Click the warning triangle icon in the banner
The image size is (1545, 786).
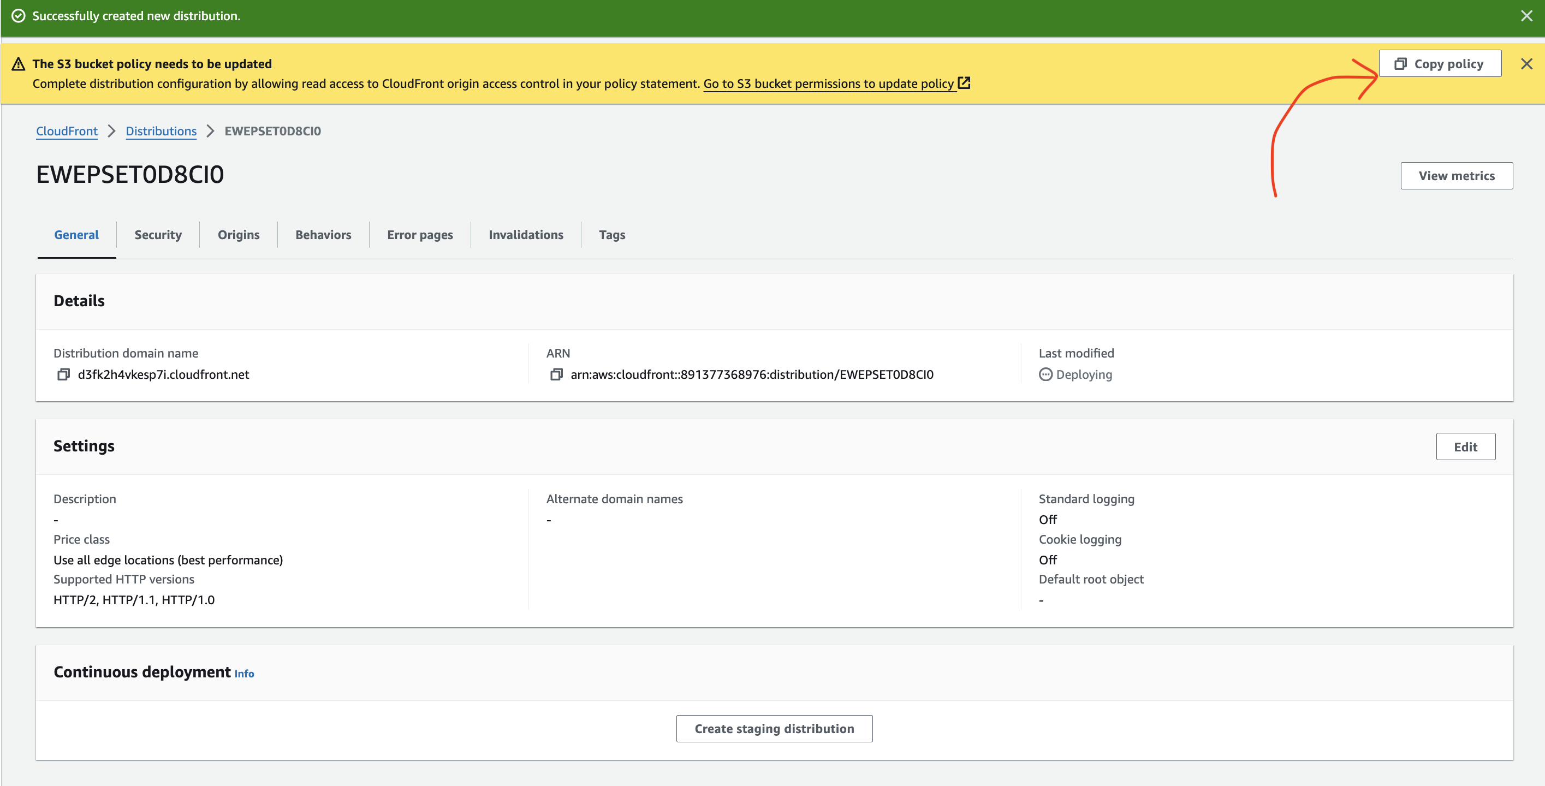point(19,64)
